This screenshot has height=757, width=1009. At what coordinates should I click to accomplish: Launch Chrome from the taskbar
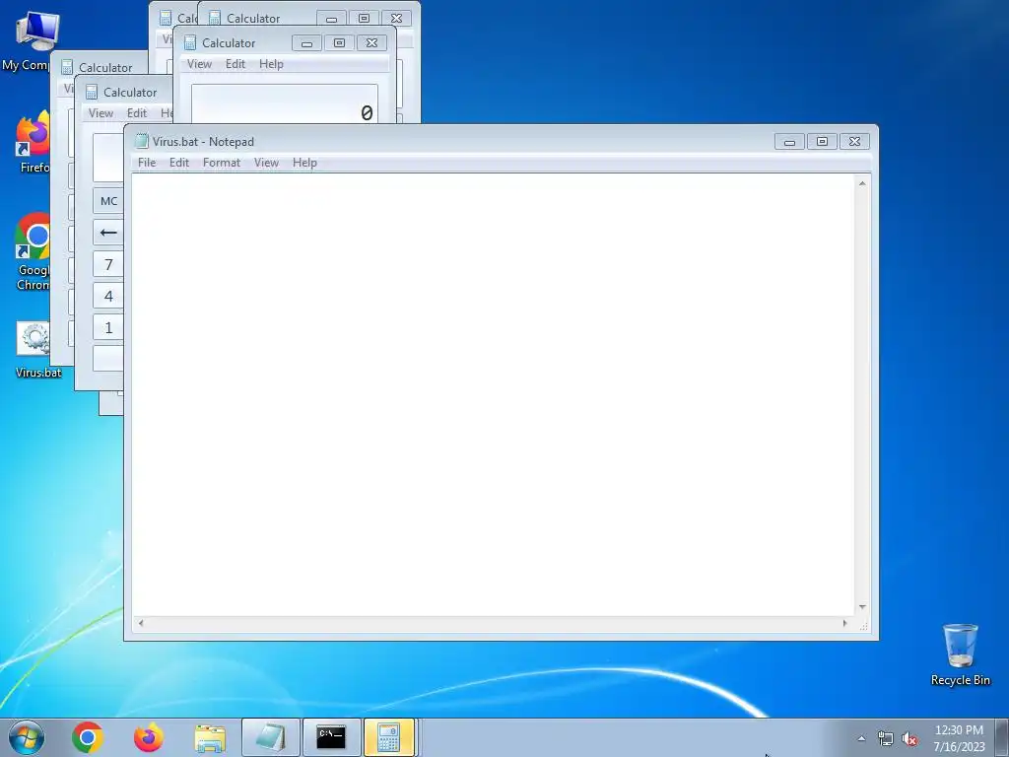pos(88,737)
